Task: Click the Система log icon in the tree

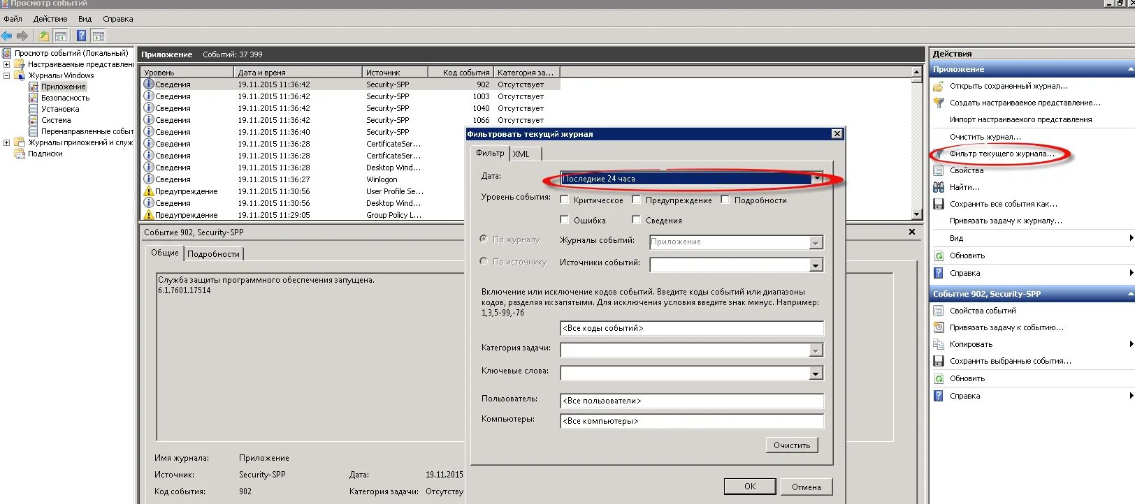Action: (34, 120)
